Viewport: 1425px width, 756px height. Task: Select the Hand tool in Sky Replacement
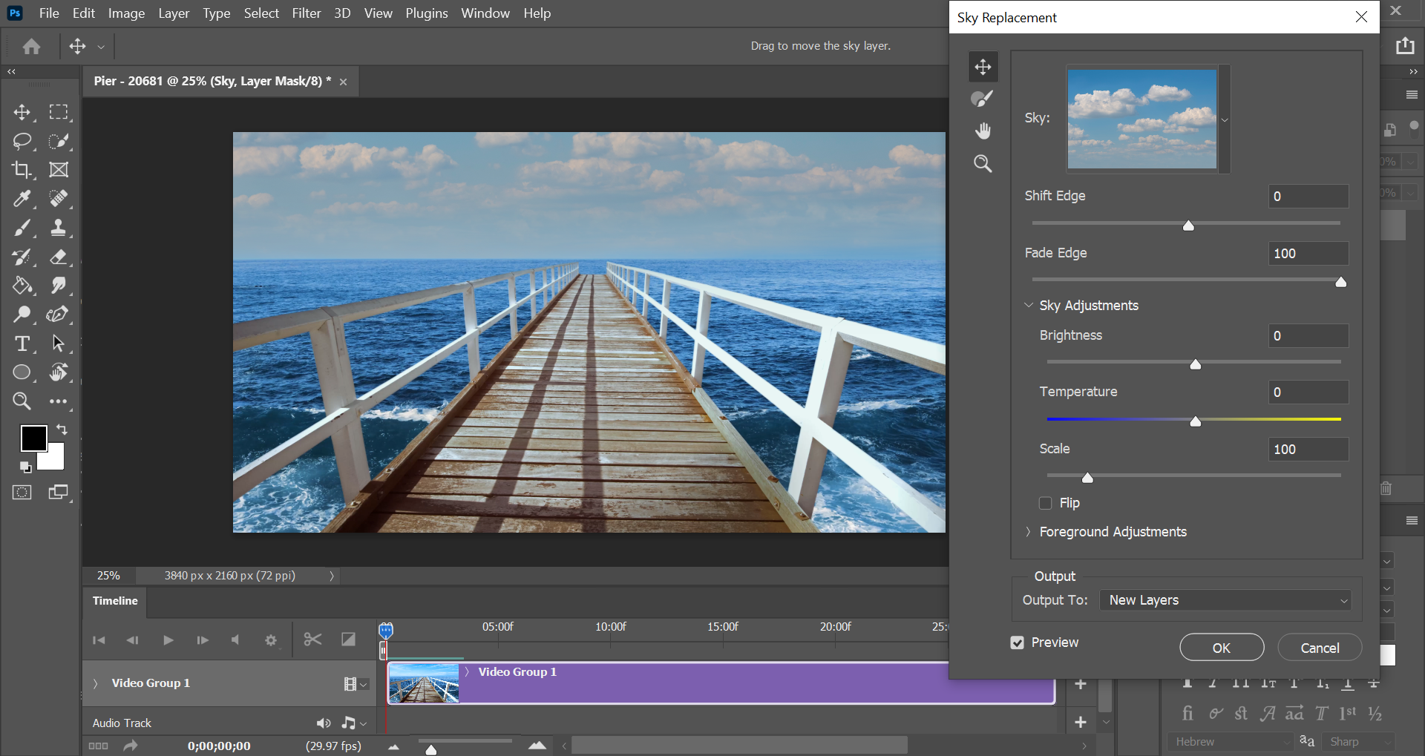pyautogui.click(x=983, y=131)
